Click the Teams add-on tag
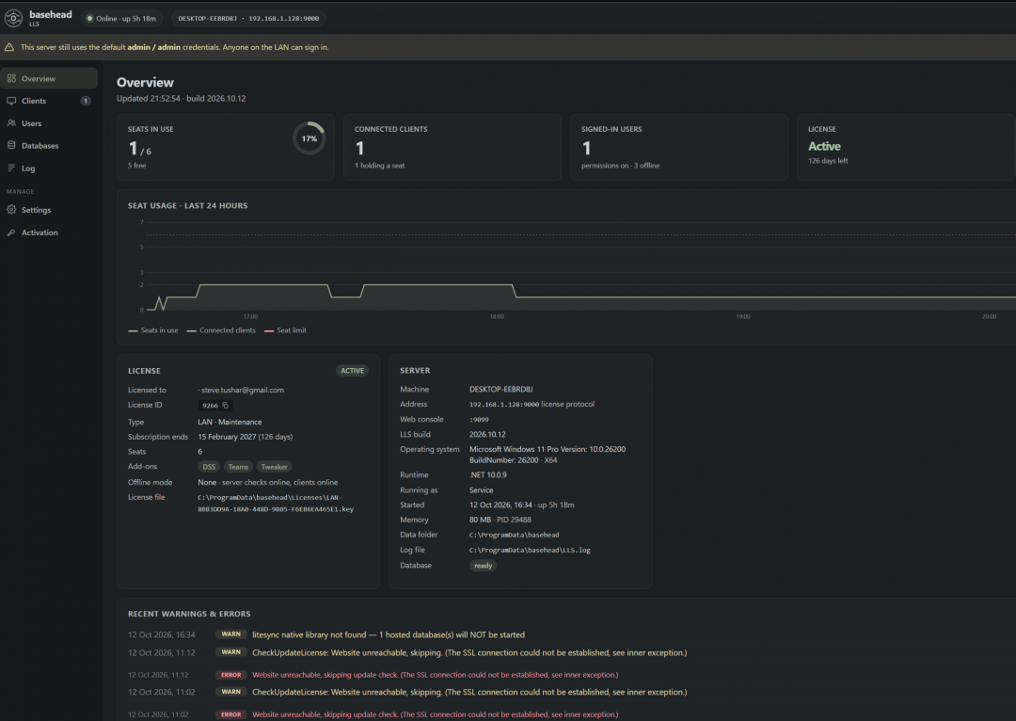Viewport: 1016px width, 721px height. point(238,467)
